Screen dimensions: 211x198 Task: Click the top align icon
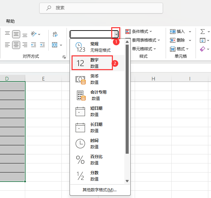tap(7, 33)
